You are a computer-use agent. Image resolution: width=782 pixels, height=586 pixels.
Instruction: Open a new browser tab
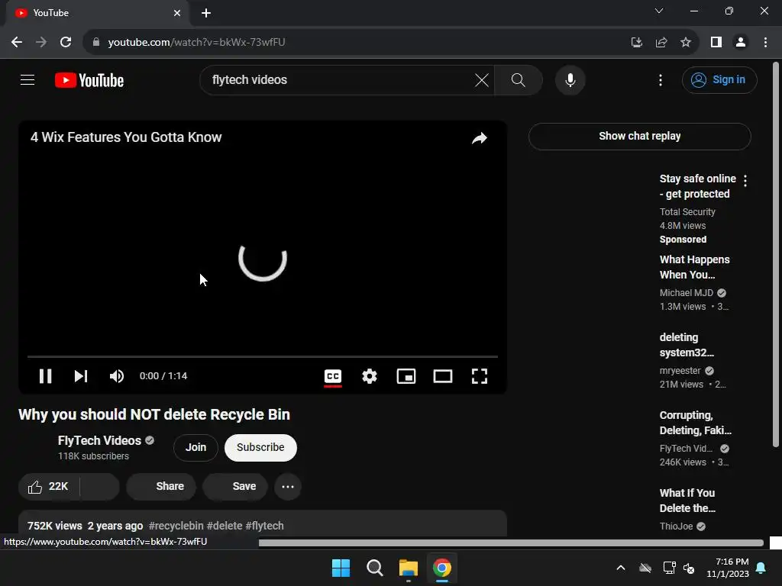click(x=206, y=13)
